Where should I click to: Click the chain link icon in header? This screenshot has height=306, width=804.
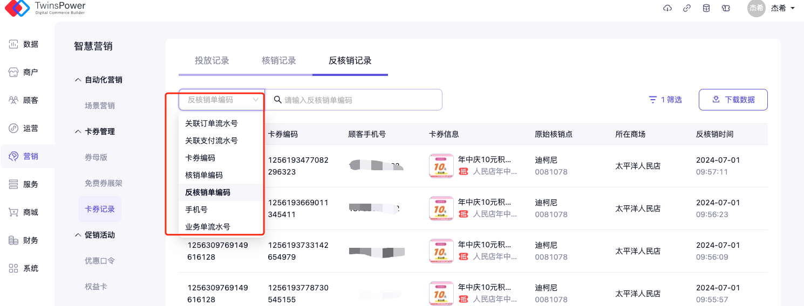coord(687,8)
